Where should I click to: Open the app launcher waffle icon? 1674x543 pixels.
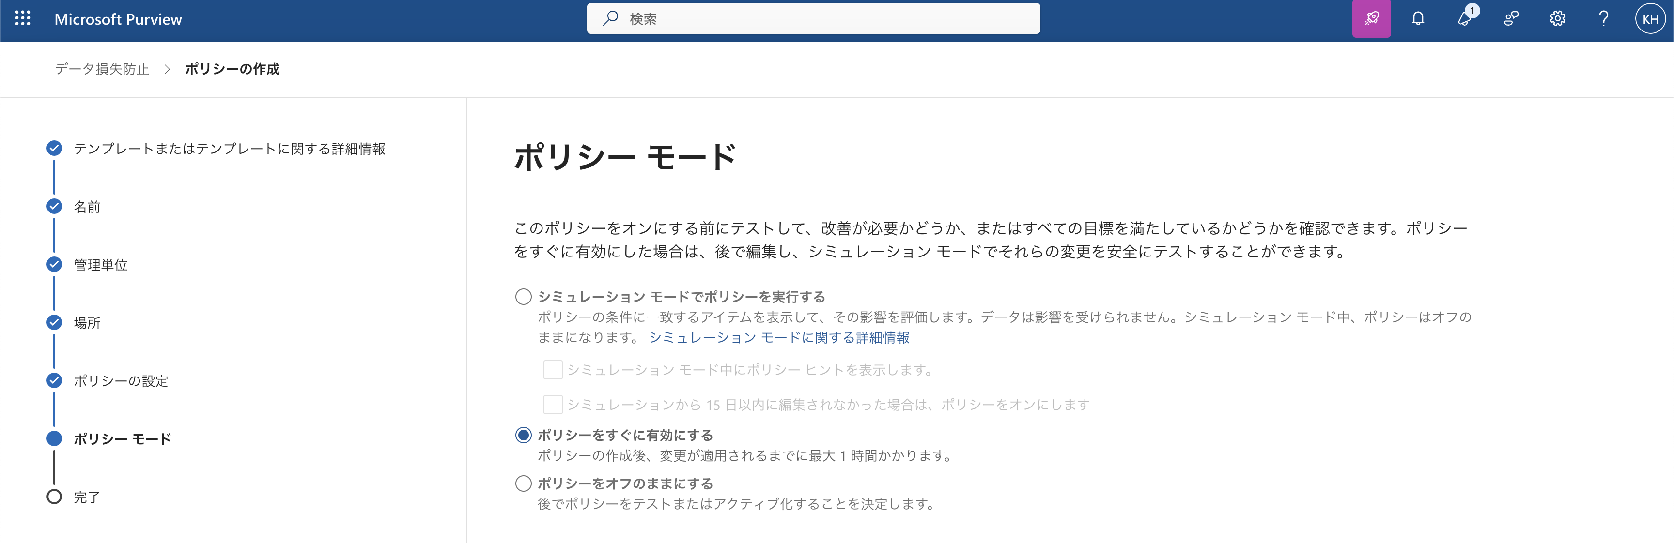click(23, 19)
